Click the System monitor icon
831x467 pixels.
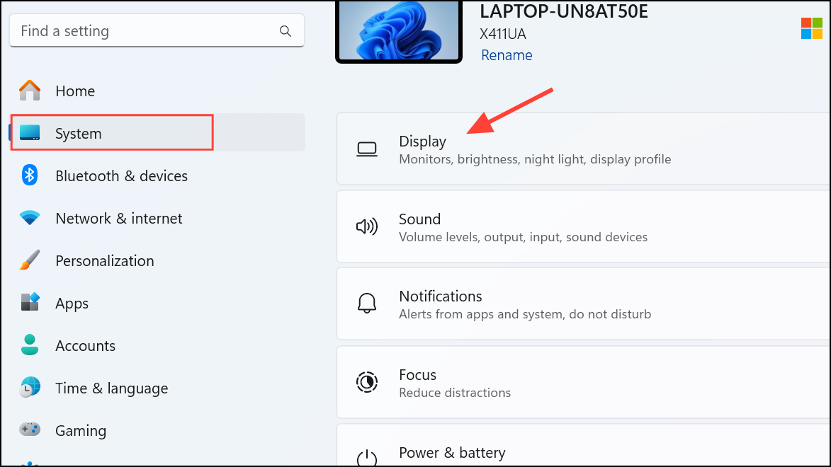(x=30, y=133)
